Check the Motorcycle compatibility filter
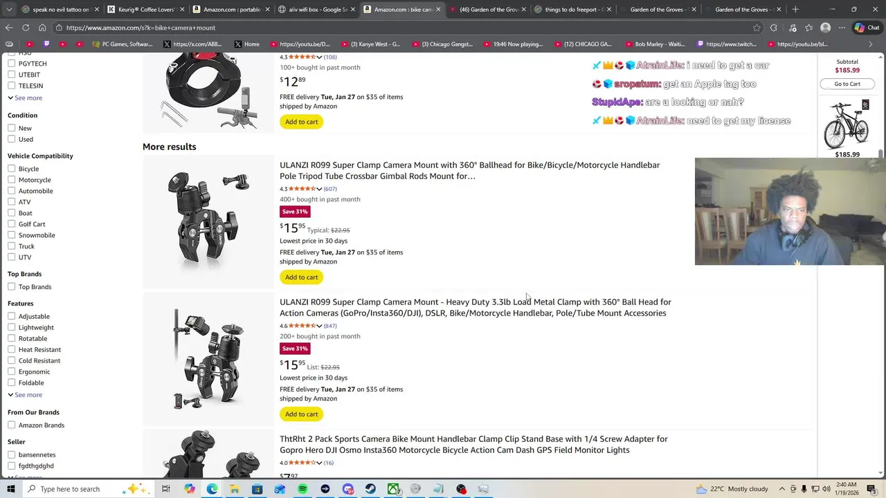Screen dimensions: 886x498 click(12, 180)
